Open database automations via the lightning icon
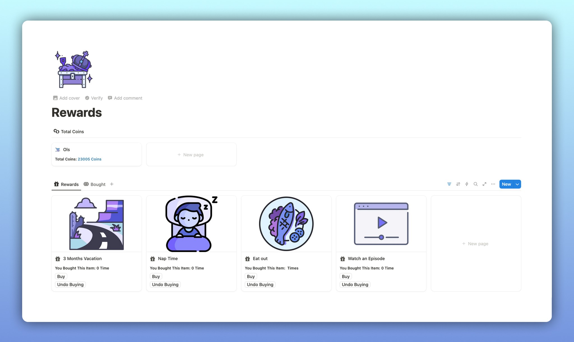The width and height of the screenshot is (574, 342). [x=467, y=184]
